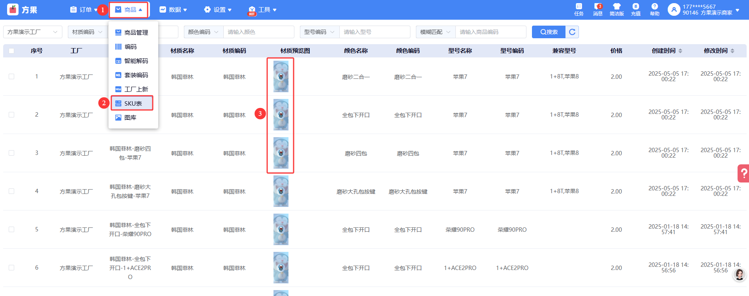The width and height of the screenshot is (749, 296).
Task: Open the red question-mark floating help
Action: point(743,173)
